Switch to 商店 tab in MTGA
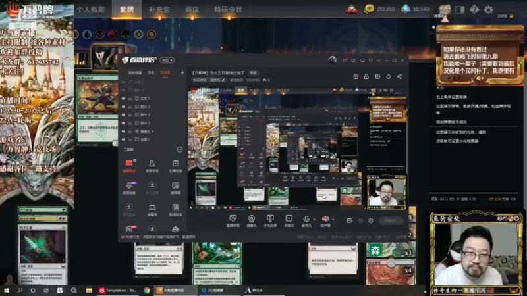Screen dimensions: 527x296 192,9
